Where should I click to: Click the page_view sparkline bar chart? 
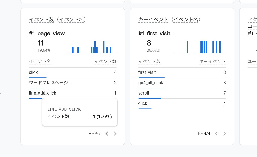pyautogui.click(x=91, y=47)
